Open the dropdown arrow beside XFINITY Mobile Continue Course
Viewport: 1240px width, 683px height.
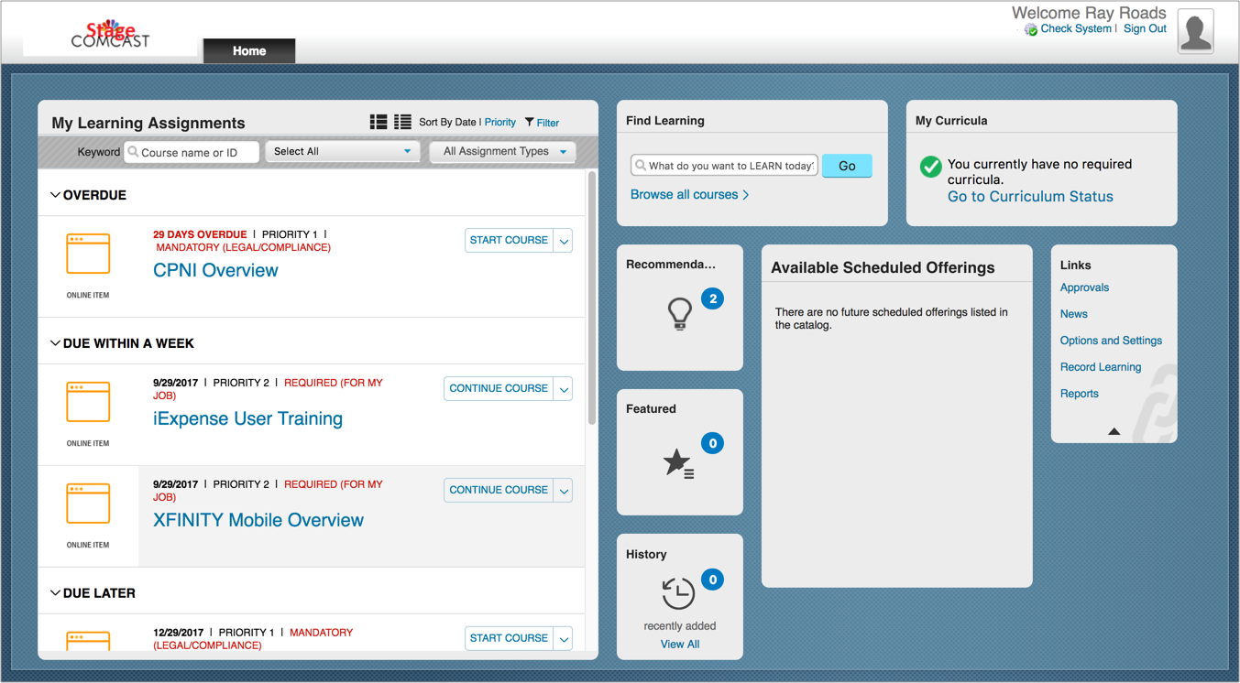click(564, 491)
